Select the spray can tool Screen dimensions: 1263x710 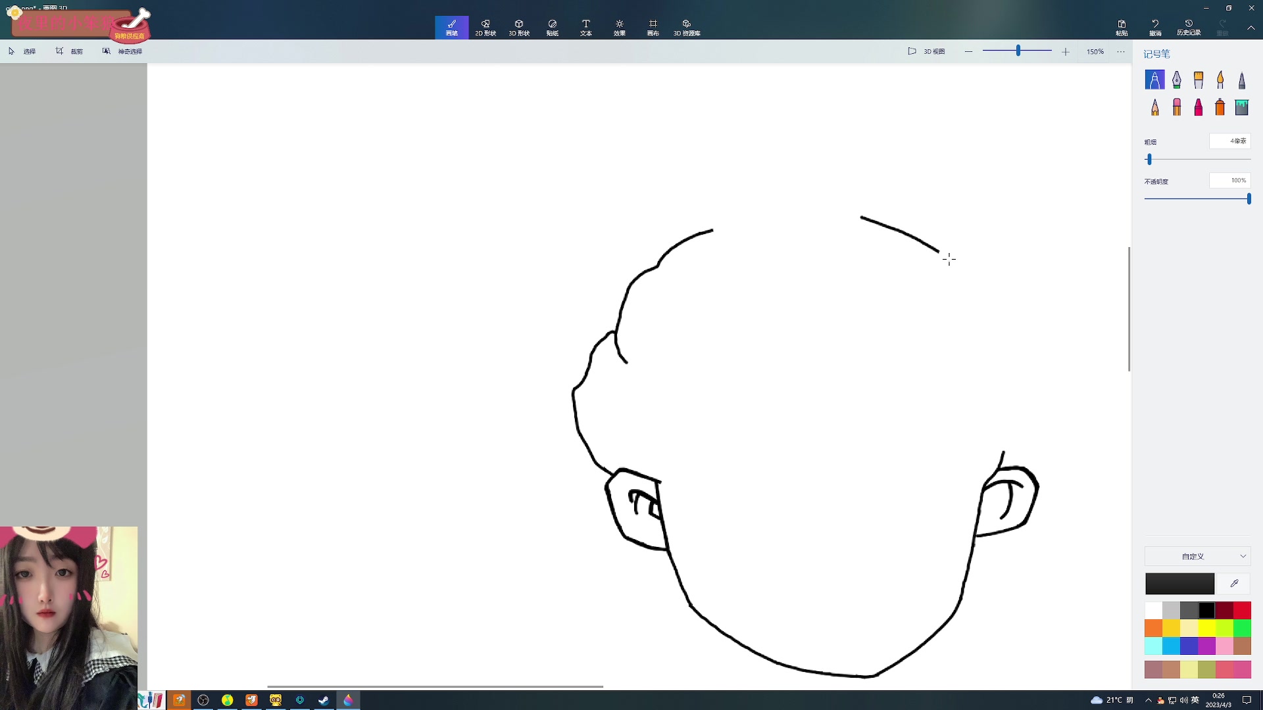pos(1220,107)
